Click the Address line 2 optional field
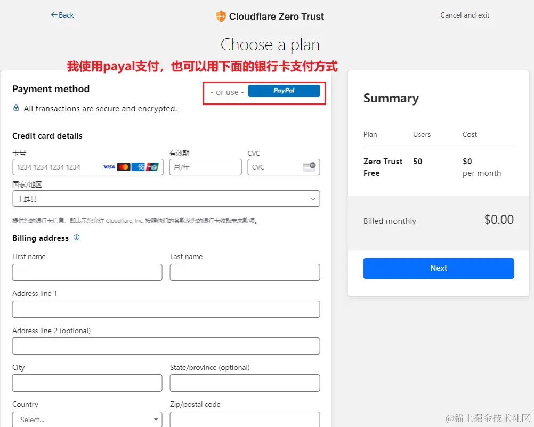The height and width of the screenshot is (427, 534). [166, 346]
